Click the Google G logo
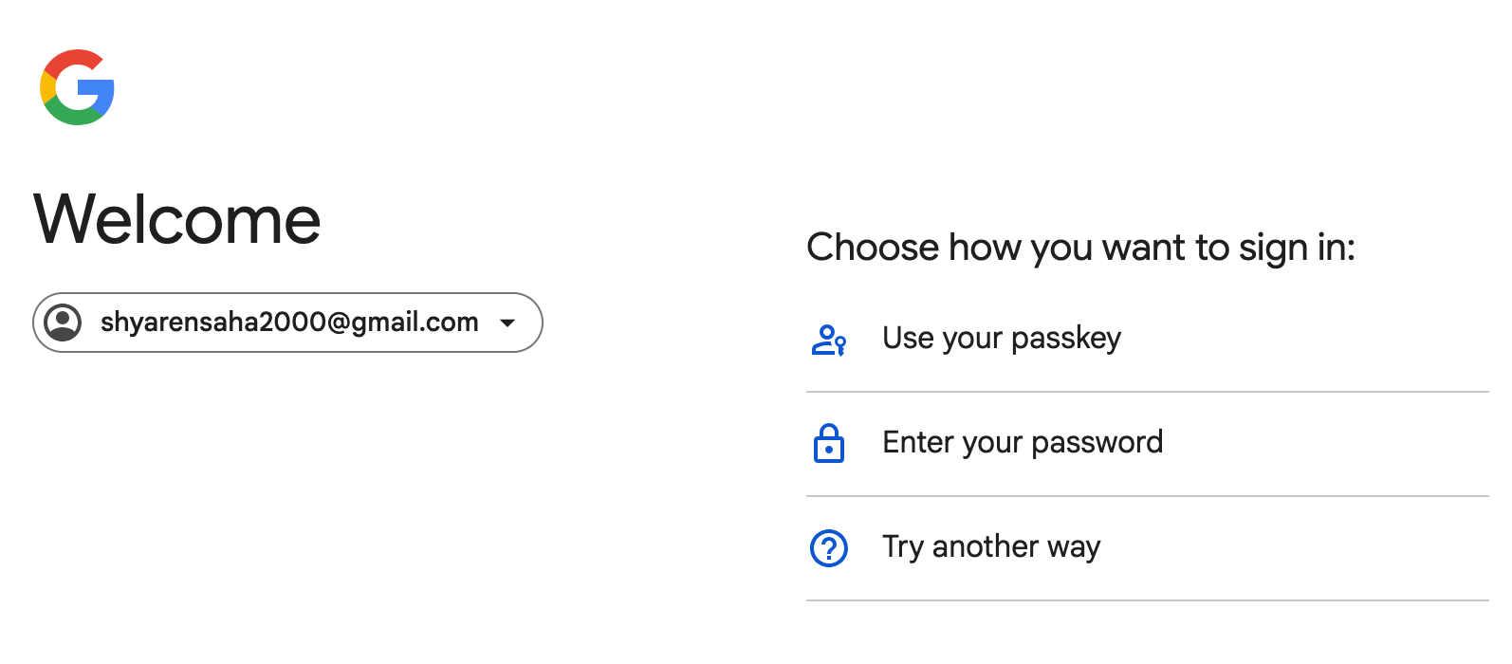This screenshot has height=664, width=1512. pyautogui.click(x=77, y=87)
